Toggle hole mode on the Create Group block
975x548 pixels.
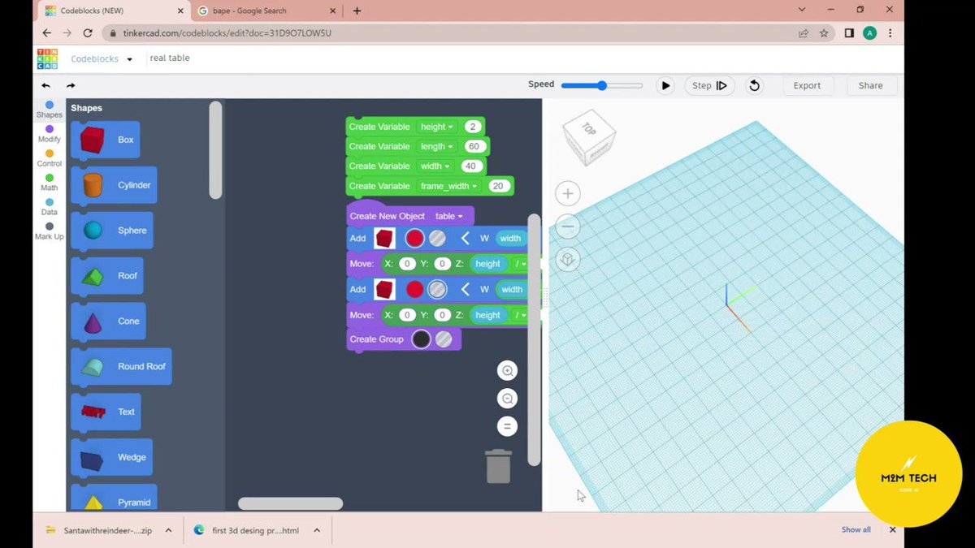444,339
